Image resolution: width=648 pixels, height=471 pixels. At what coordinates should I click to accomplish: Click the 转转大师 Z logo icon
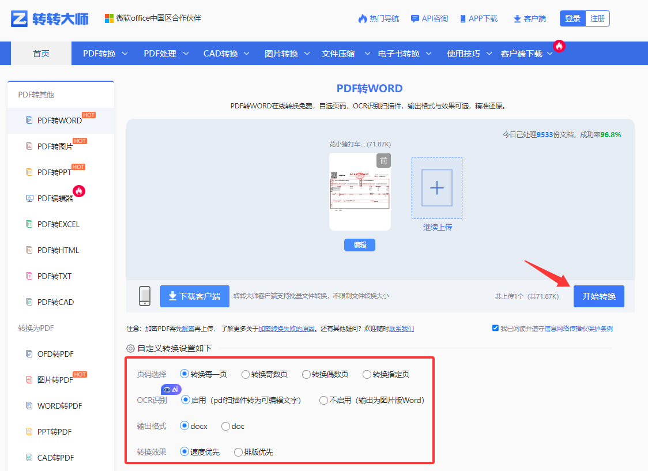(x=19, y=18)
